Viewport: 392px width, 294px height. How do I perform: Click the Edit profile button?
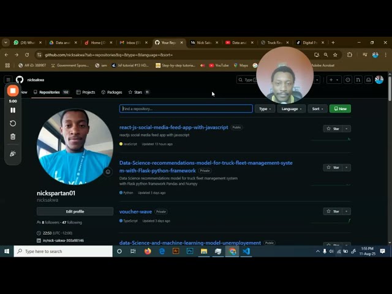point(75,211)
